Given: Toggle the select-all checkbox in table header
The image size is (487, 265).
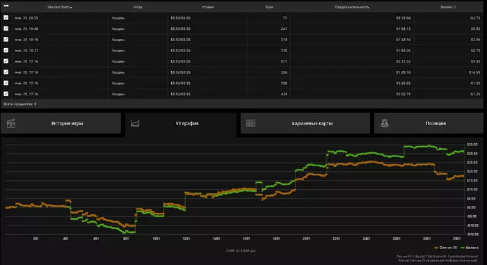Looking at the screenshot, I should coord(6,6).
